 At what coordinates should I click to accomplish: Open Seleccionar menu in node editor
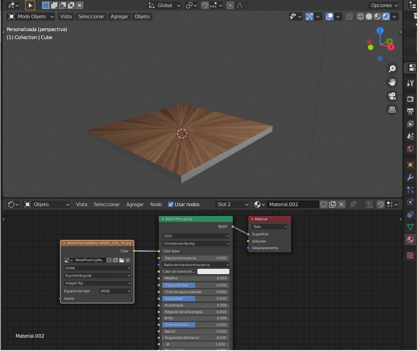point(107,204)
